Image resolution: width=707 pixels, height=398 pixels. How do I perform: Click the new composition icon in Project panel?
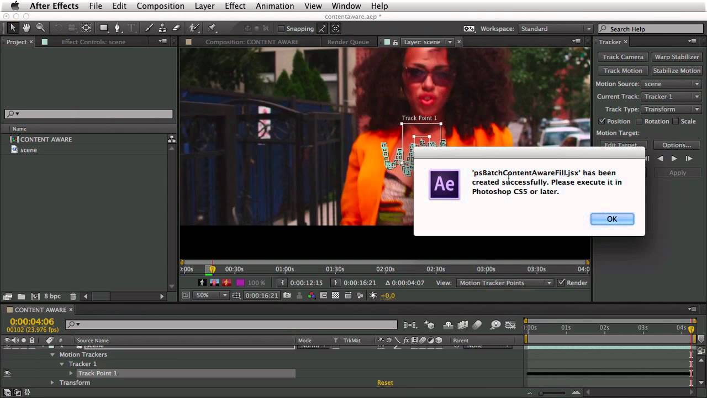point(35,296)
